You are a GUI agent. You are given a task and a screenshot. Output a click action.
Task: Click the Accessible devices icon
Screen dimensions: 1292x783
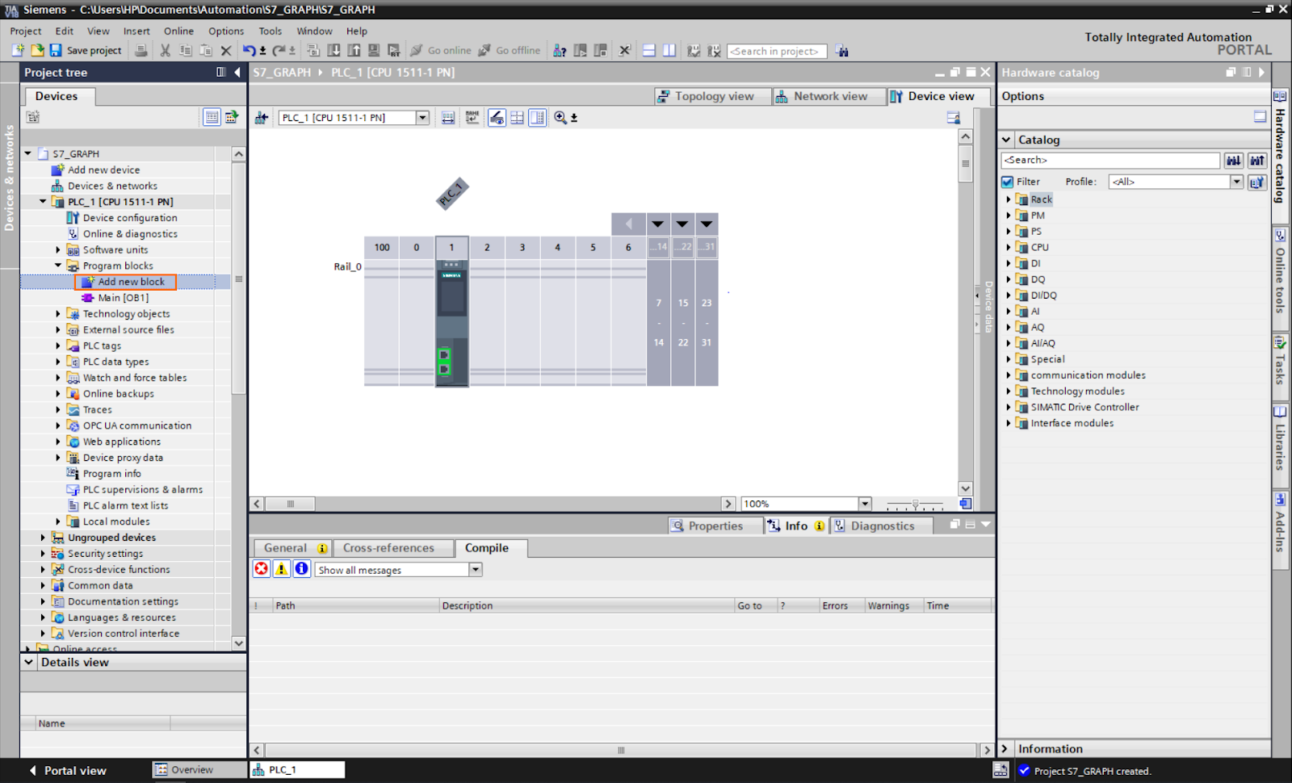coord(560,50)
